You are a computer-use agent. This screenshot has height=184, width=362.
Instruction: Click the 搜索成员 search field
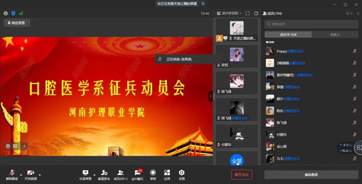pyautogui.click(x=311, y=24)
